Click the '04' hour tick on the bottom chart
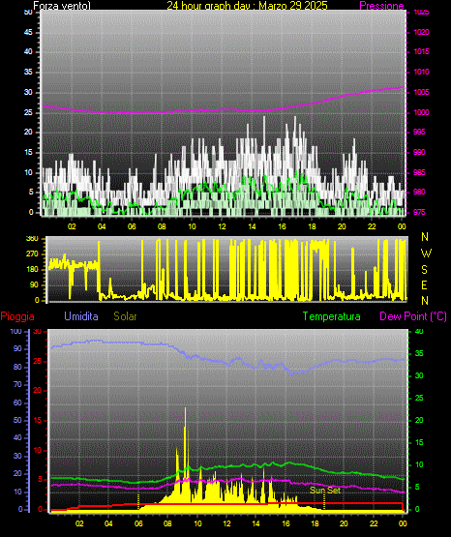Viewport: 451px width, 537px height. pos(108,523)
